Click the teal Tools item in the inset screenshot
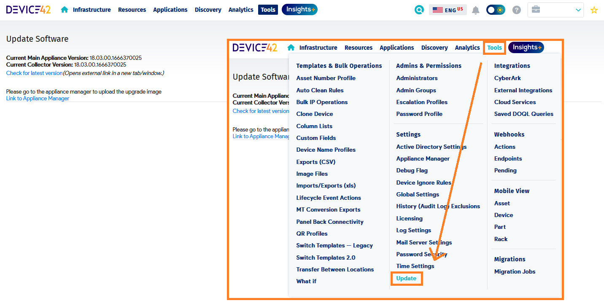The height and width of the screenshot is (306, 604). tap(495, 48)
